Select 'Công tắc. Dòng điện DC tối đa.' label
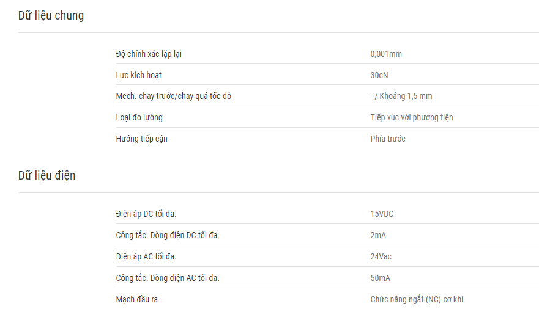Image resolution: width=539 pixels, height=312 pixels. 168,235
